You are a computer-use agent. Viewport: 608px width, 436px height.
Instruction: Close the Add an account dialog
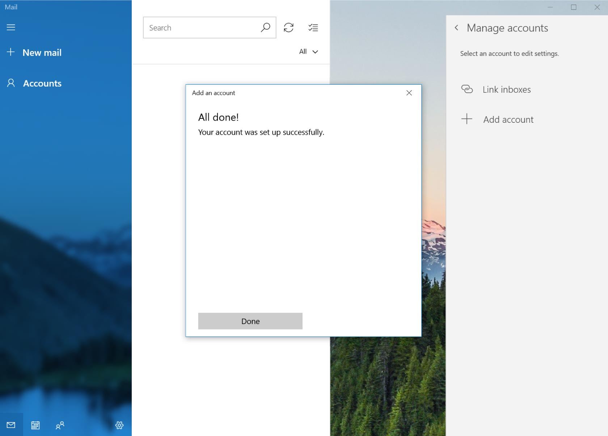[409, 93]
